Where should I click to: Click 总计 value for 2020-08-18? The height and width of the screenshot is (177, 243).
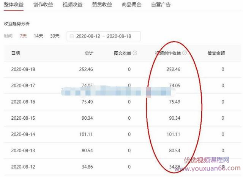click(x=86, y=69)
